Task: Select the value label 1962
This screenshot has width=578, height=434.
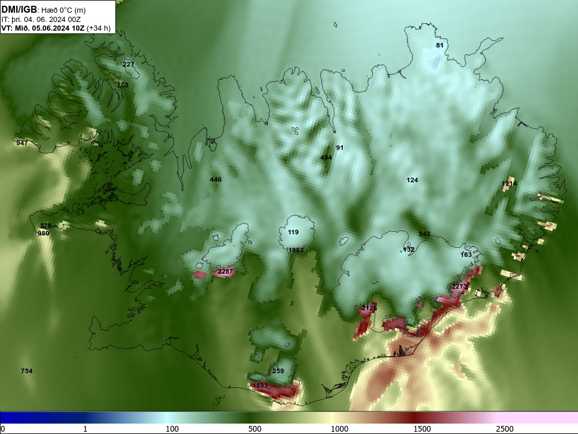Action: point(296,250)
